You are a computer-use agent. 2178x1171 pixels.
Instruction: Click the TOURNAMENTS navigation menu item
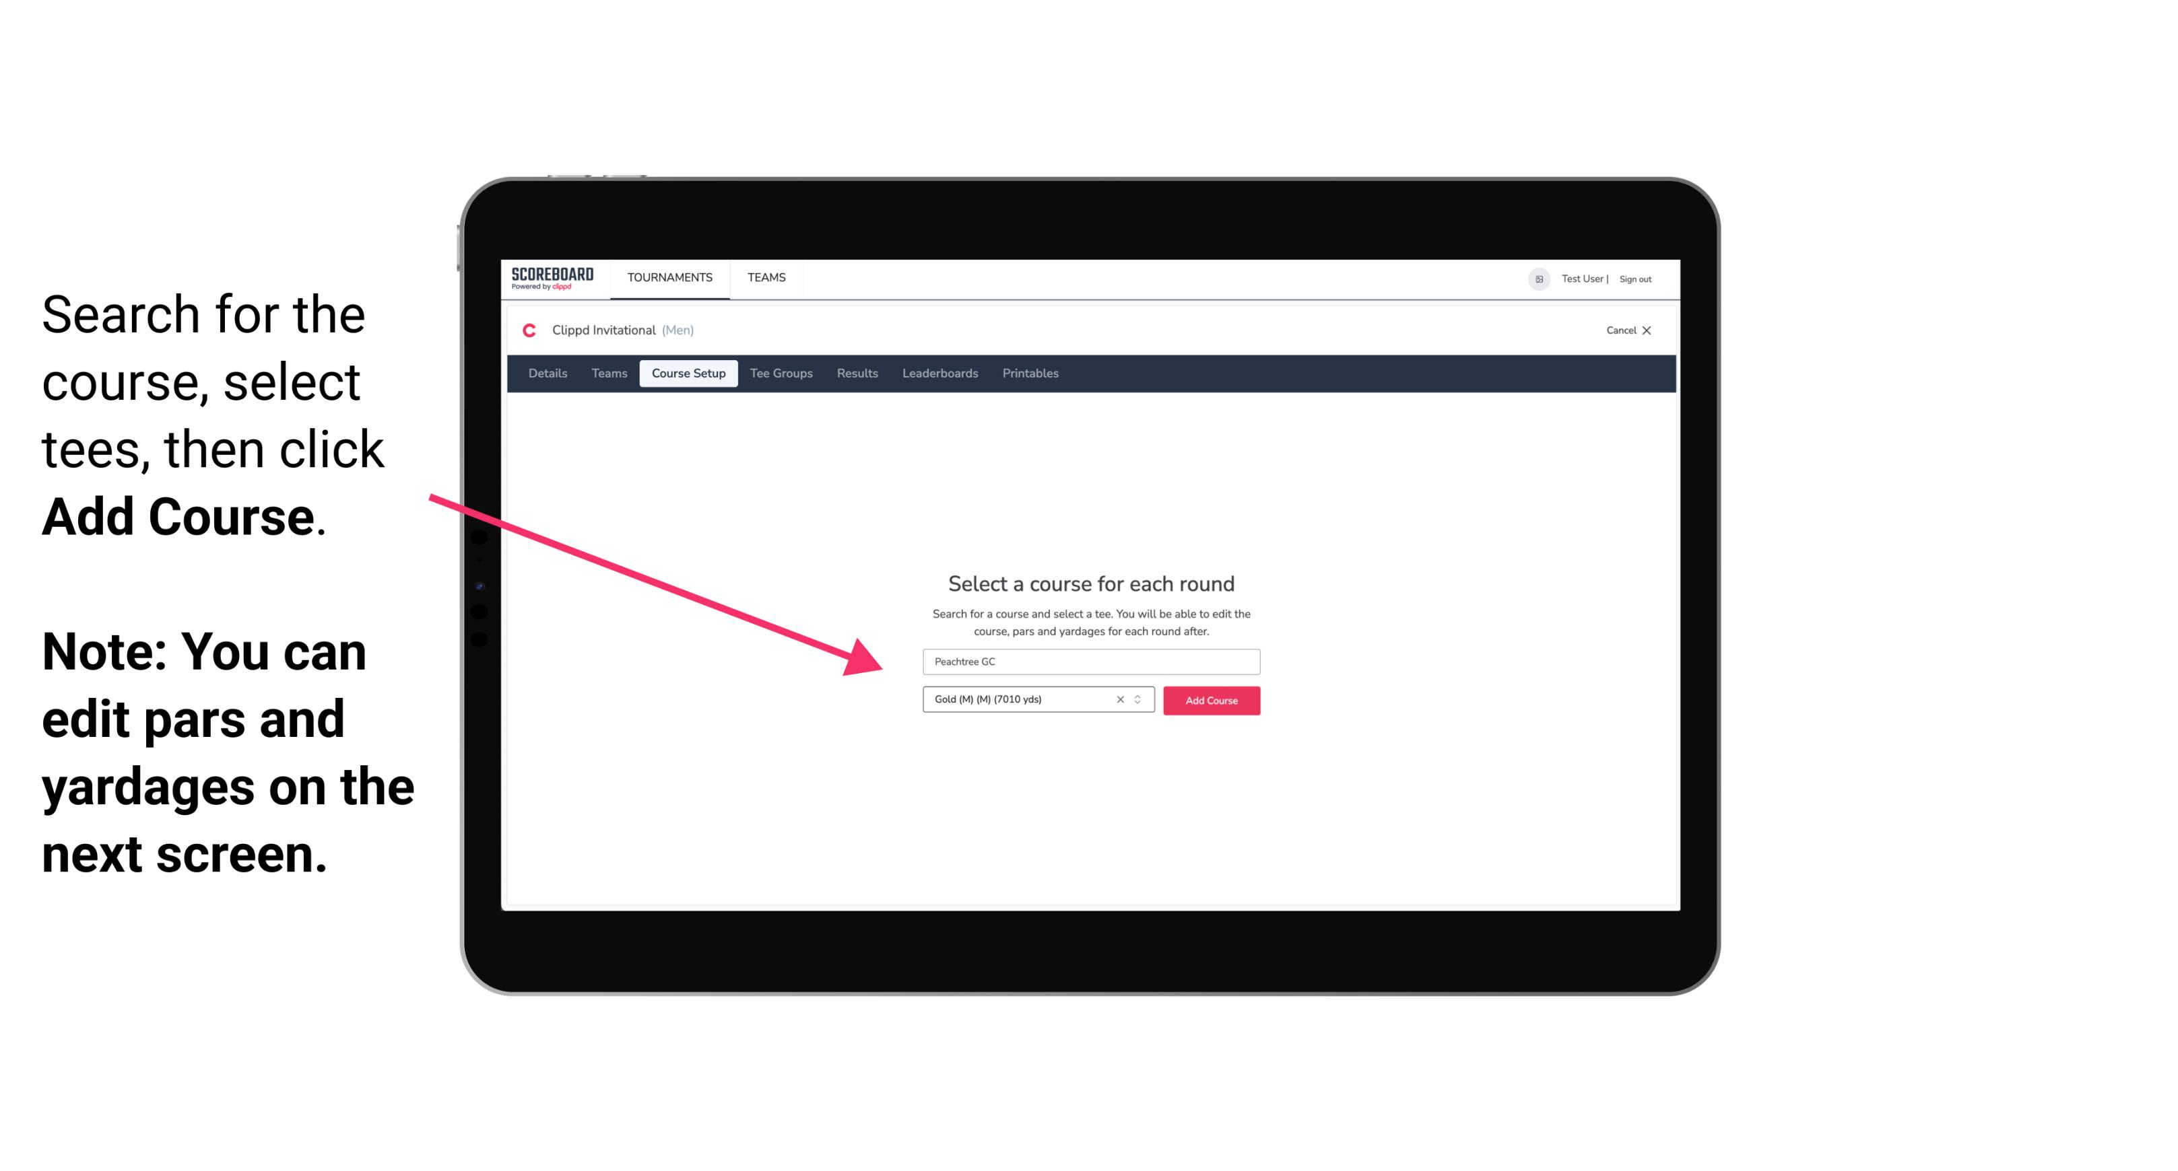pos(669,277)
